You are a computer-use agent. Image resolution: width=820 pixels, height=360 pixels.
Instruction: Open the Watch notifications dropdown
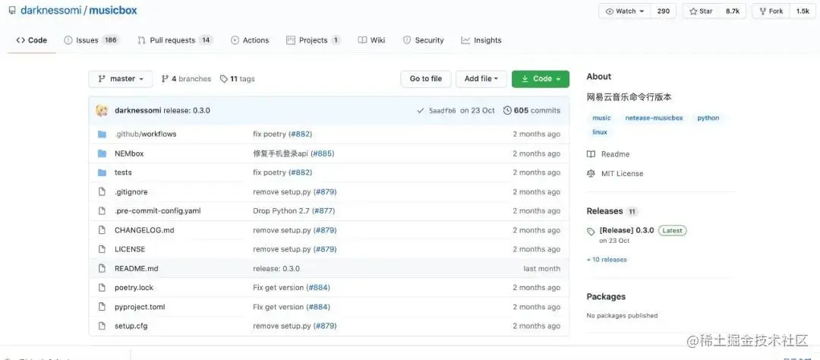[624, 11]
